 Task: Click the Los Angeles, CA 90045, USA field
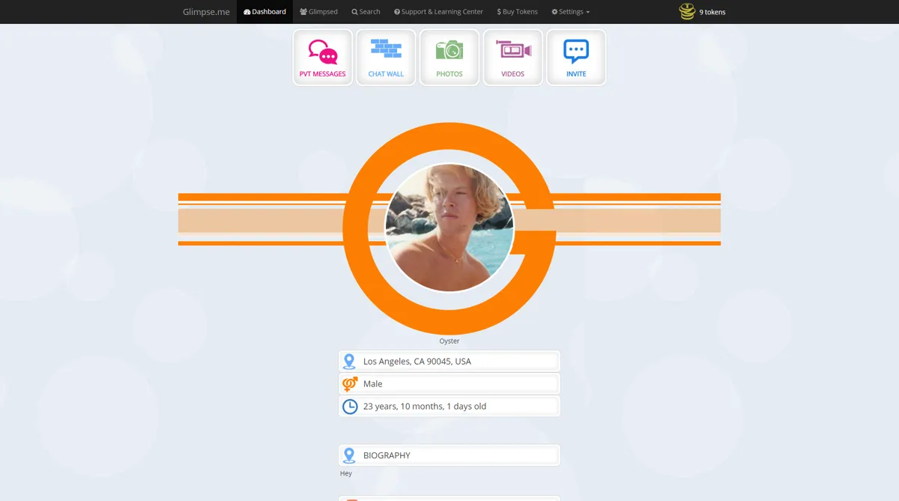pos(449,362)
